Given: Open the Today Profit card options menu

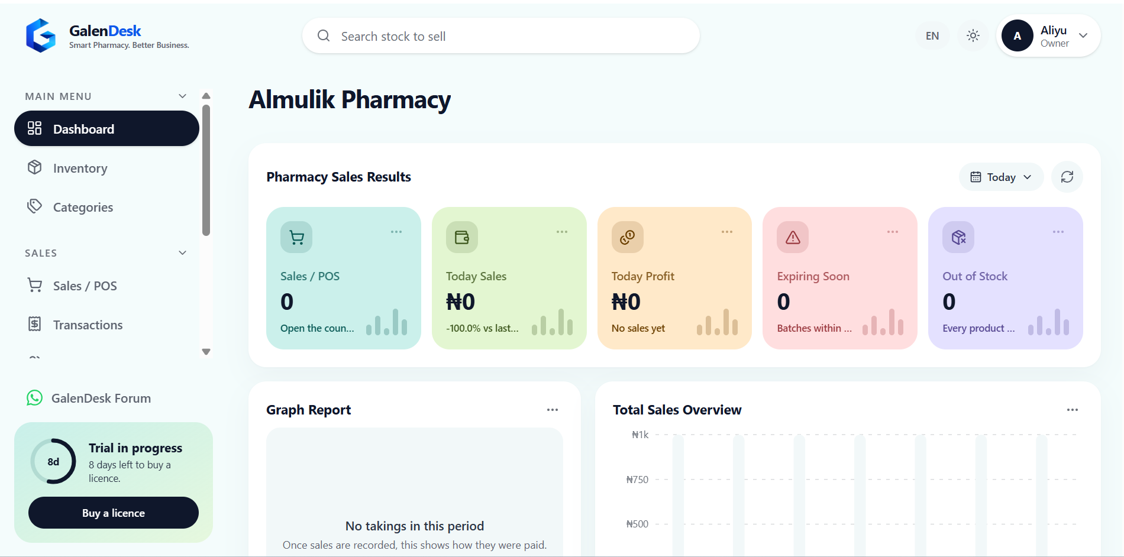Looking at the screenshot, I should pos(727,232).
